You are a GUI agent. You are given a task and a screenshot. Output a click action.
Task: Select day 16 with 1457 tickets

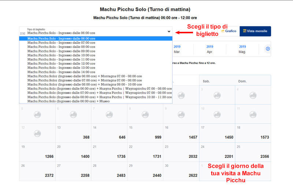pos(181,133)
